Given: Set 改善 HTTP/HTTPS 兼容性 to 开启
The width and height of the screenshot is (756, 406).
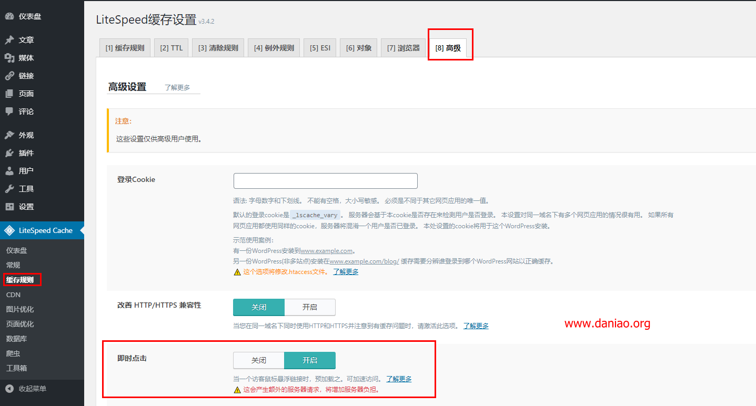Looking at the screenshot, I should point(309,307).
